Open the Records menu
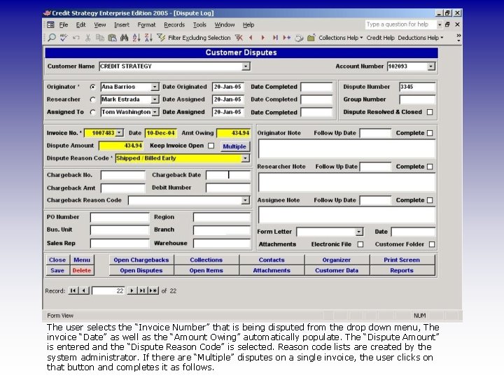504x378 pixels. click(x=174, y=24)
